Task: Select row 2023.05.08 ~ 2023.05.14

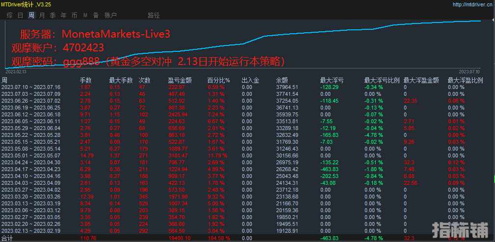Action: (247, 149)
